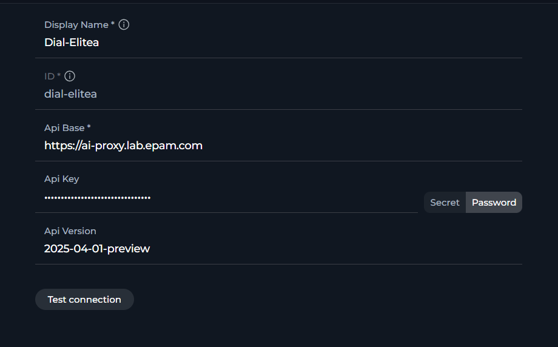
Task: Focus the Display Name field containing Dial-Elitea
Action: pos(278,42)
